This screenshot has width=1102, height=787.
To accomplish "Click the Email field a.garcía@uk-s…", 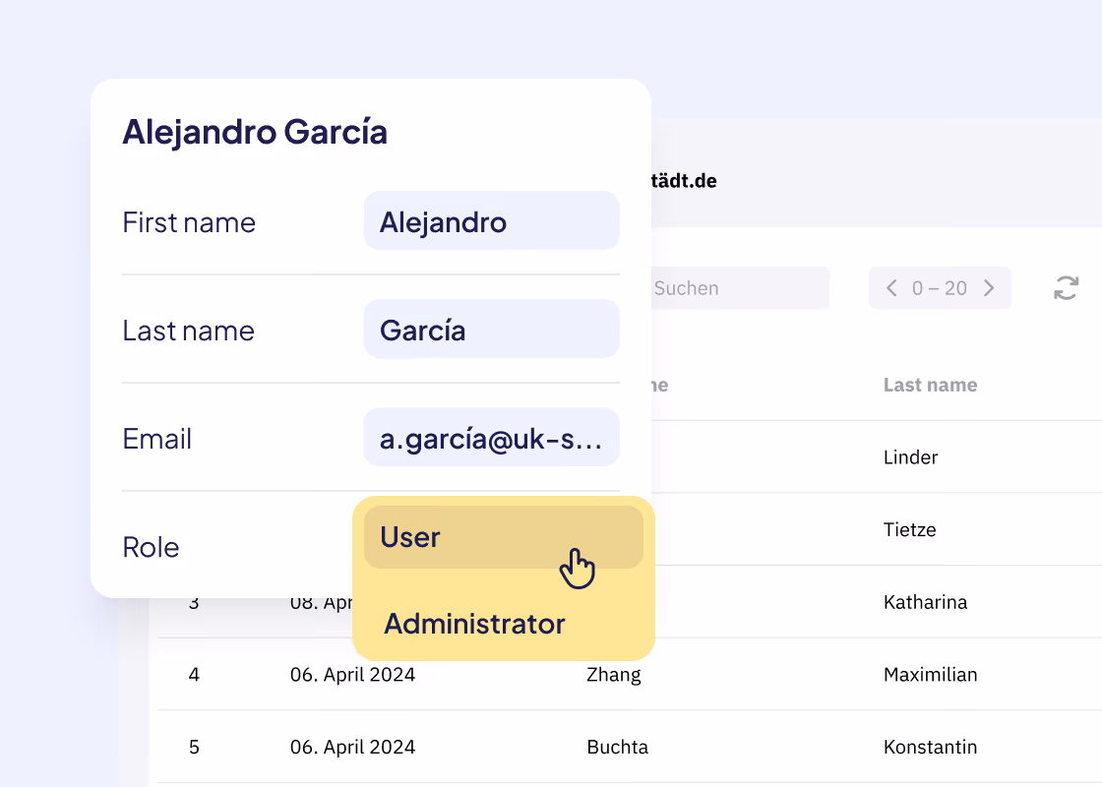I will pos(491,437).
